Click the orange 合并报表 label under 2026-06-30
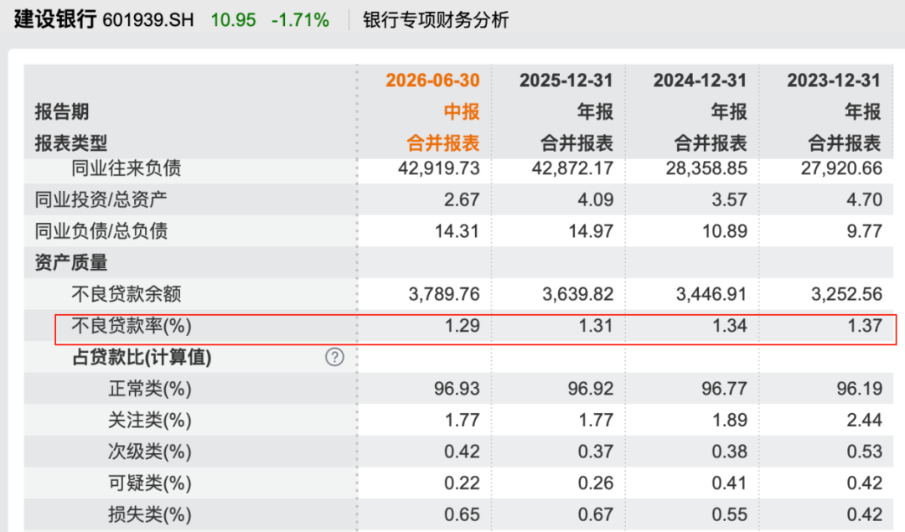 (443, 142)
